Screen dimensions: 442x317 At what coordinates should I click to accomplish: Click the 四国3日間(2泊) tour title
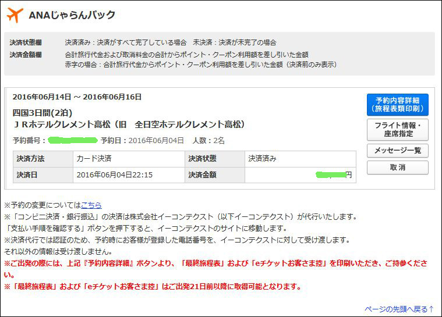click(43, 113)
